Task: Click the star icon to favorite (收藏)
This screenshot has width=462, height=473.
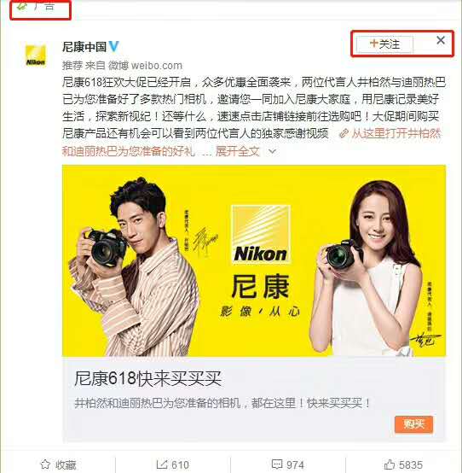Action: click(x=45, y=464)
